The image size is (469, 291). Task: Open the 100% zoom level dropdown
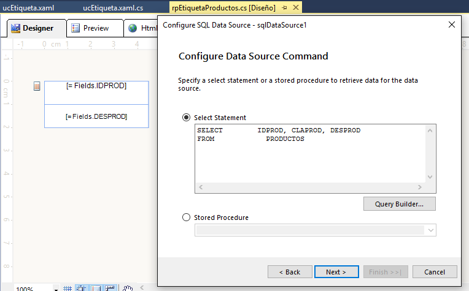[x=55, y=287]
